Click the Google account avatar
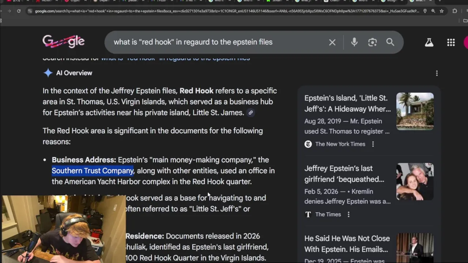The height and width of the screenshot is (263, 468). pyautogui.click(x=465, y=42)
